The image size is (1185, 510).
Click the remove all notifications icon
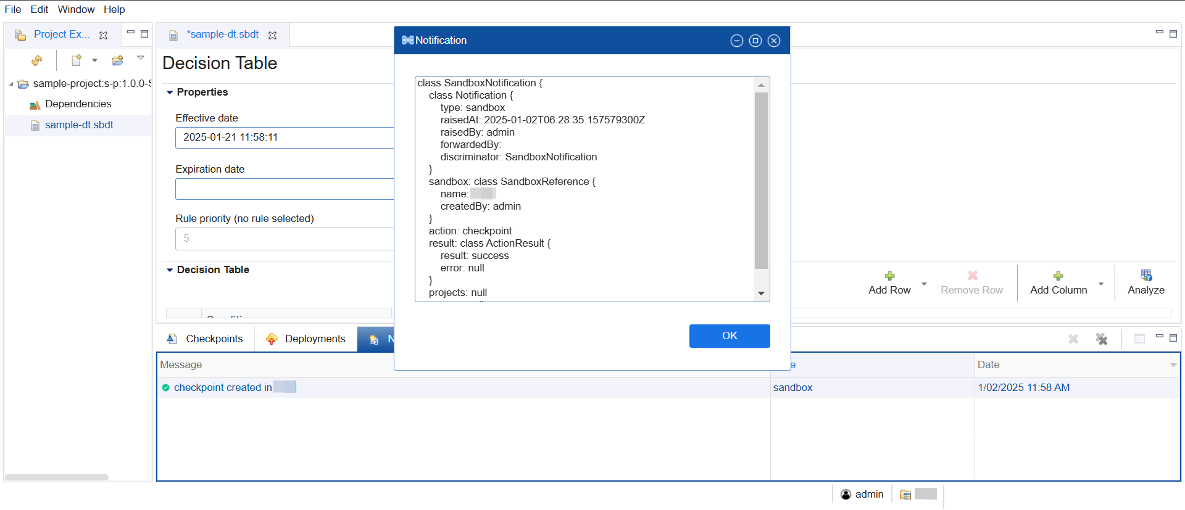(1102, 339)
